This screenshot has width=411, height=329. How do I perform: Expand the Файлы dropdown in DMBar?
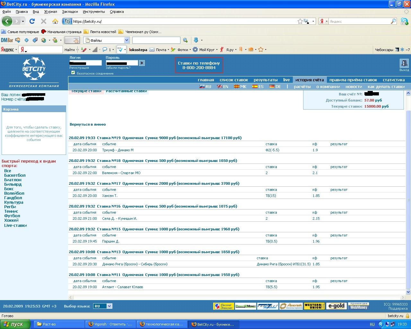coord(126,40)
